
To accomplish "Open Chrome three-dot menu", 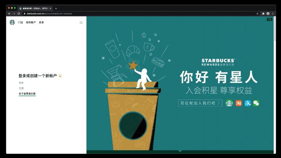I will (x=273, y=14).
